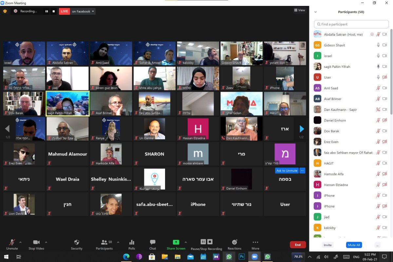393x262 pixels.
Task: Click the green Share Screen icon
Action: click(176, 242)
